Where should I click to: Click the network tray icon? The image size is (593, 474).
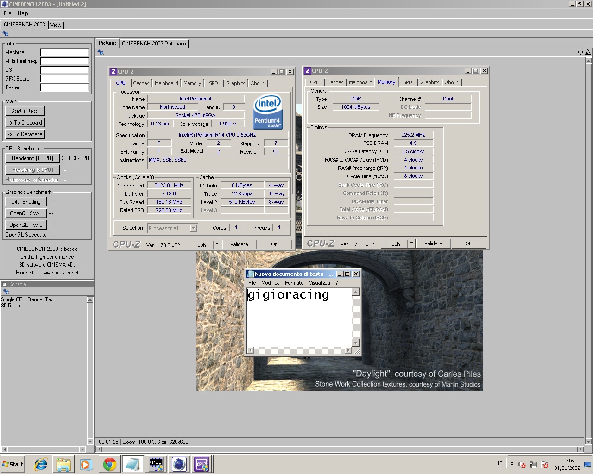(533, 464)
